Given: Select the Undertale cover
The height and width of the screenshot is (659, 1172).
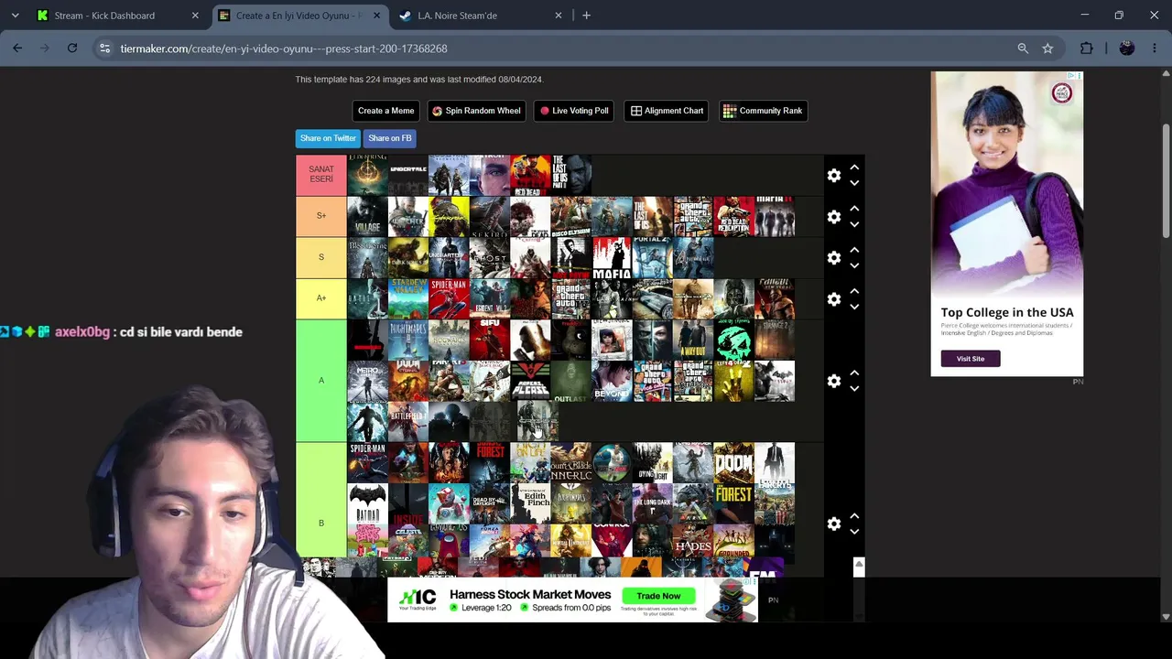Looking at the screenshot, I should point(407,175).
